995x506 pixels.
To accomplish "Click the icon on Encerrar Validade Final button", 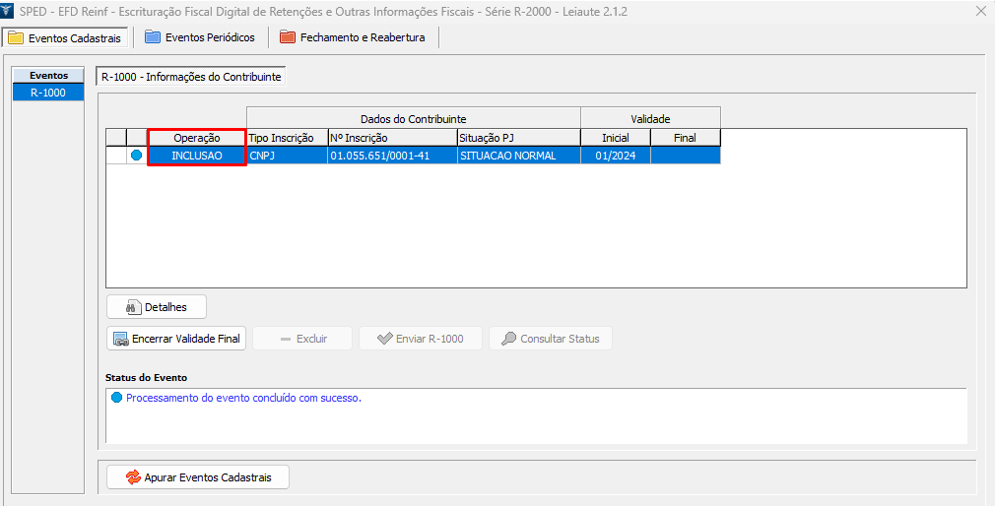I will coord(121,339).
